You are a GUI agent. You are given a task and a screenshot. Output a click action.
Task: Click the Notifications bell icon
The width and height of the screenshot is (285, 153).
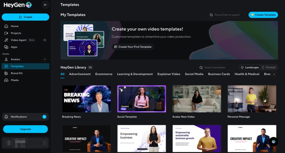pyautogui.click(x=6, y=117)
